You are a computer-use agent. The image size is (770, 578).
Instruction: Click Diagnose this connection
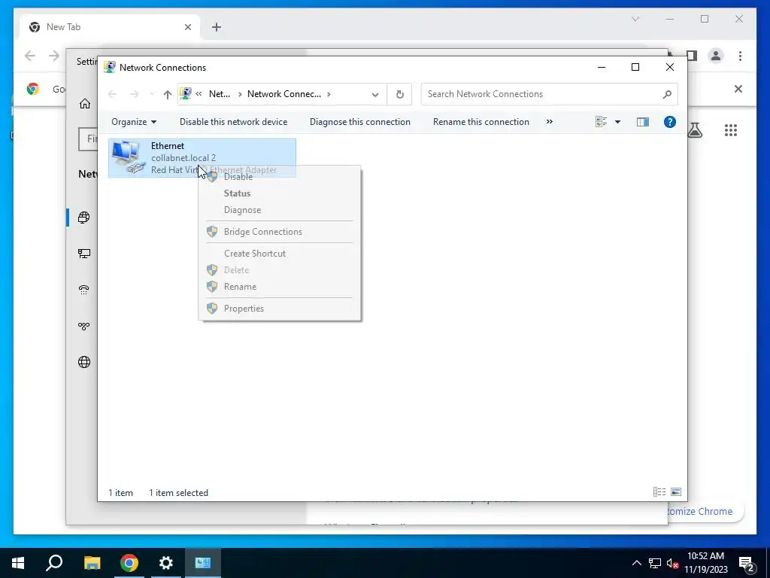coord(360,122)
